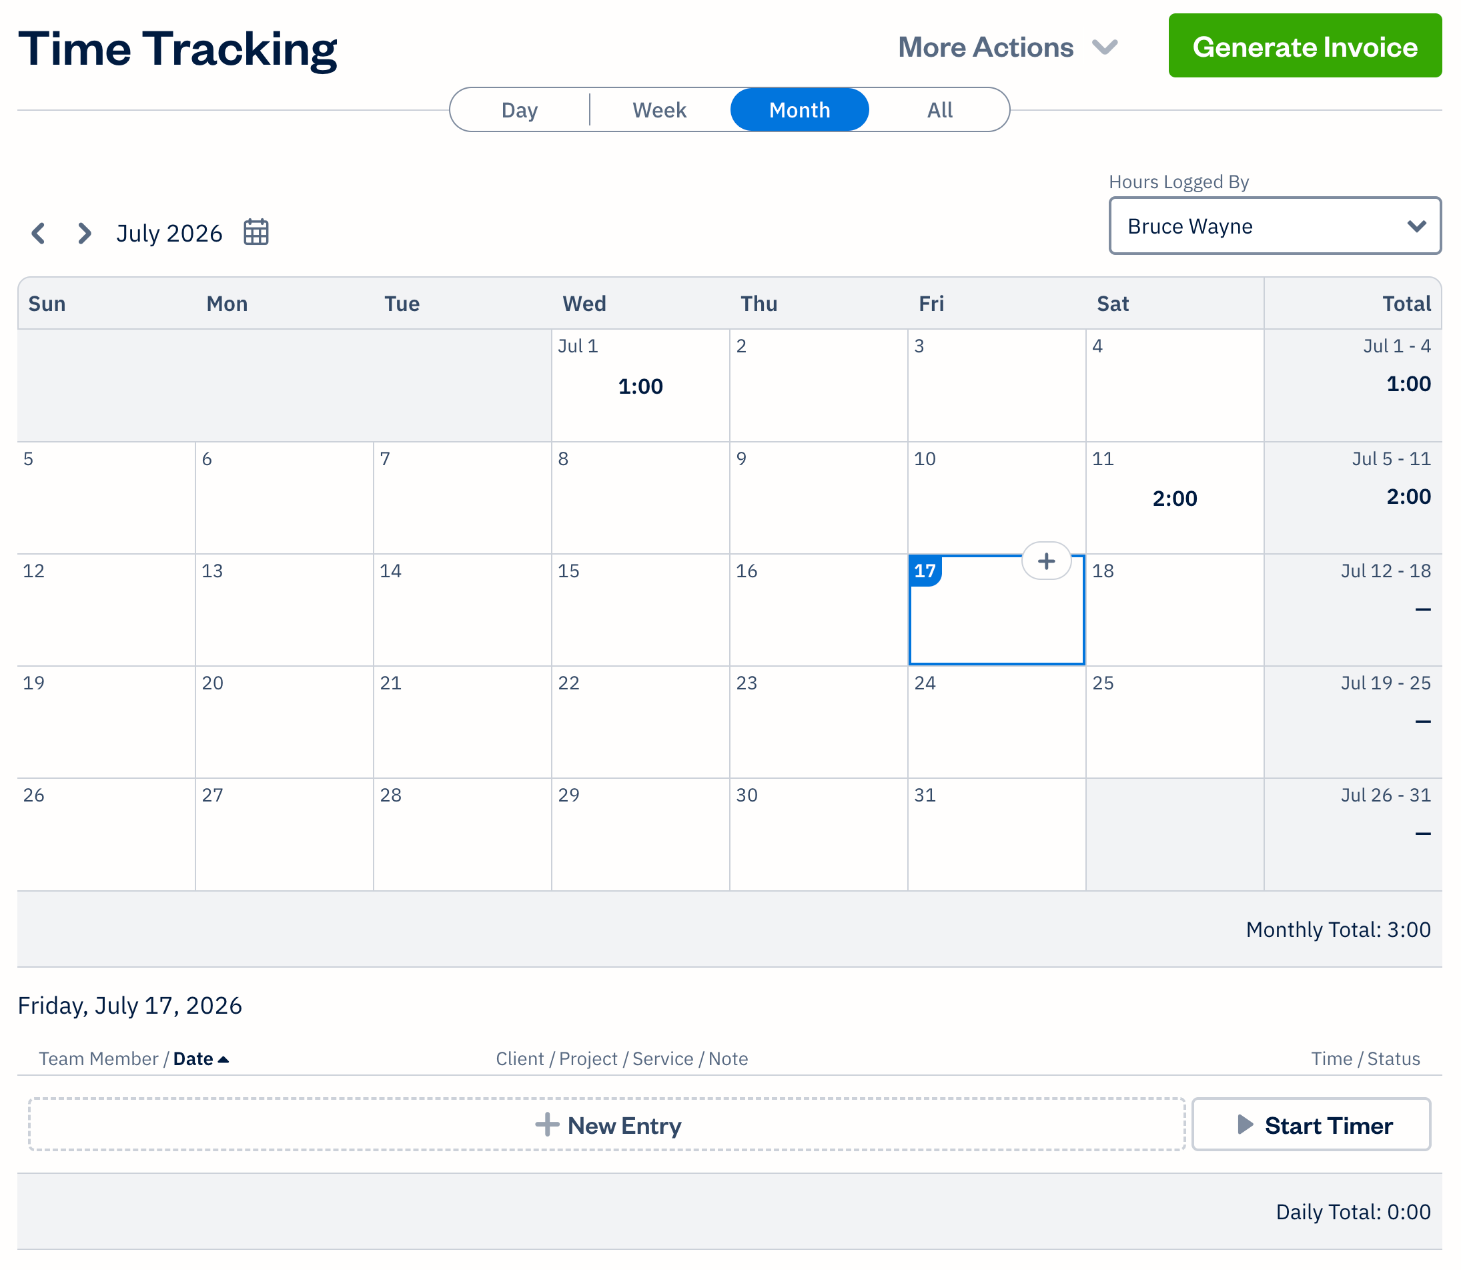Select day 31 in the calendar
The image size is (1461, 1270).
click(x=997, y=835)
